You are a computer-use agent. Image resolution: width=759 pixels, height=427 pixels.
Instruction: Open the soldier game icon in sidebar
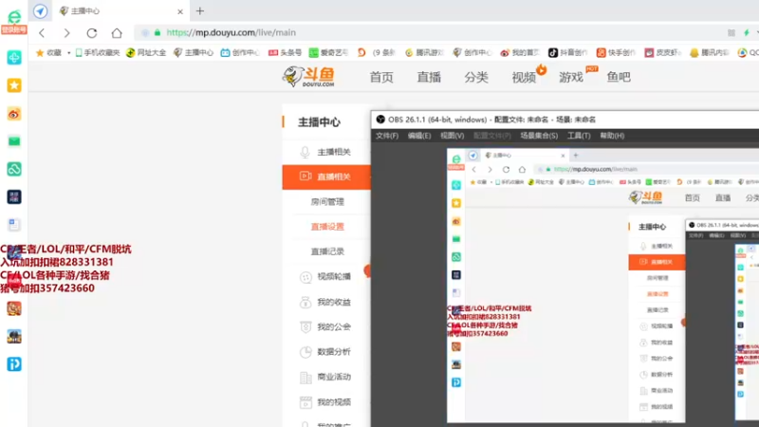pos(14,337)
